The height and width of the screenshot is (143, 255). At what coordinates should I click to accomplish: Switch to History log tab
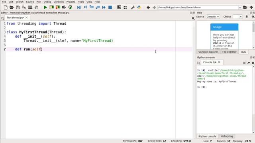pyautogui.click(x=227, y=136)
